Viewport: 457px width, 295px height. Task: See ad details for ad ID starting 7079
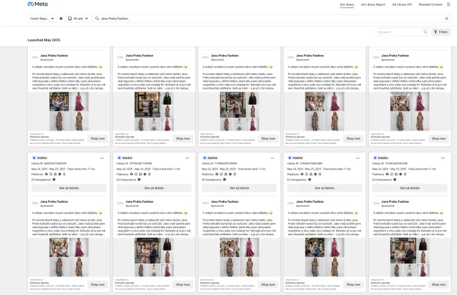154,188
